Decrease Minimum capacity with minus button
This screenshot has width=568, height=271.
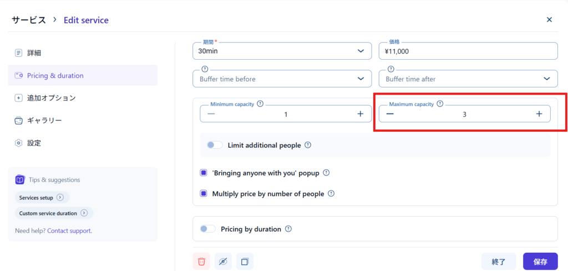[211, 114]
